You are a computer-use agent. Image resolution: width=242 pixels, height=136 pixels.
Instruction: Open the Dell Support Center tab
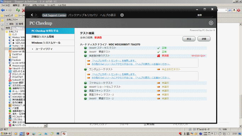54,15
